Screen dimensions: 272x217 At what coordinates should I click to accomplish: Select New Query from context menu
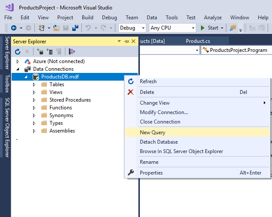tap(152, 133)
